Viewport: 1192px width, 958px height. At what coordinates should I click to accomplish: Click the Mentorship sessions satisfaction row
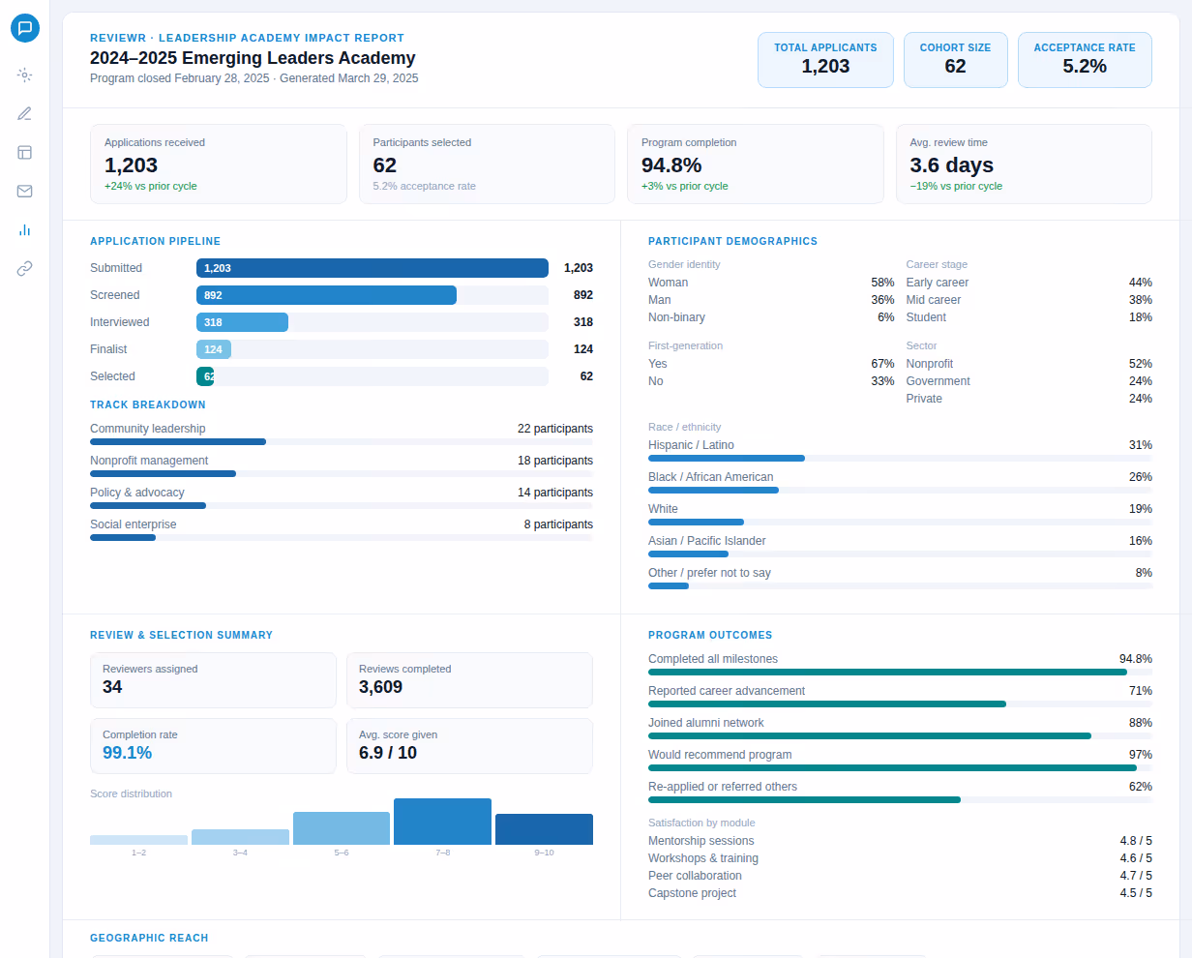(900, 841)
